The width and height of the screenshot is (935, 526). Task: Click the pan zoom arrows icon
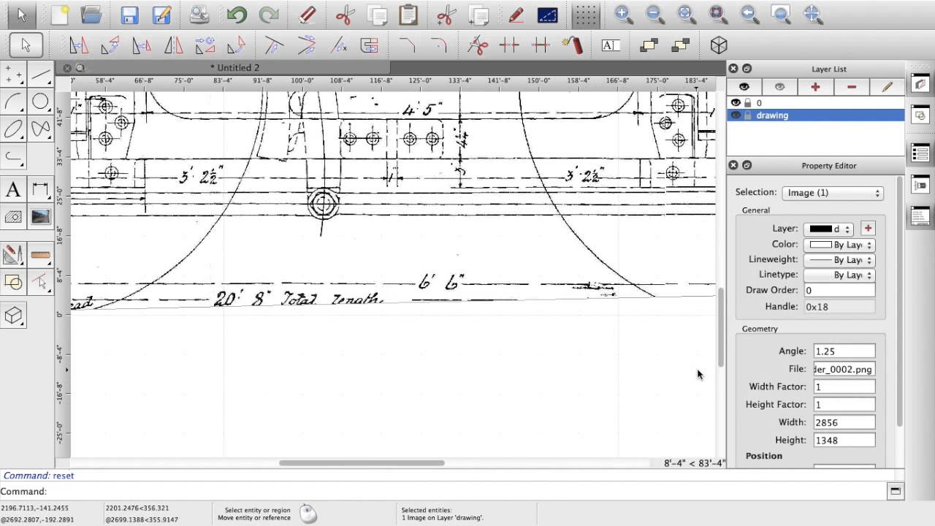click(812, 14)
